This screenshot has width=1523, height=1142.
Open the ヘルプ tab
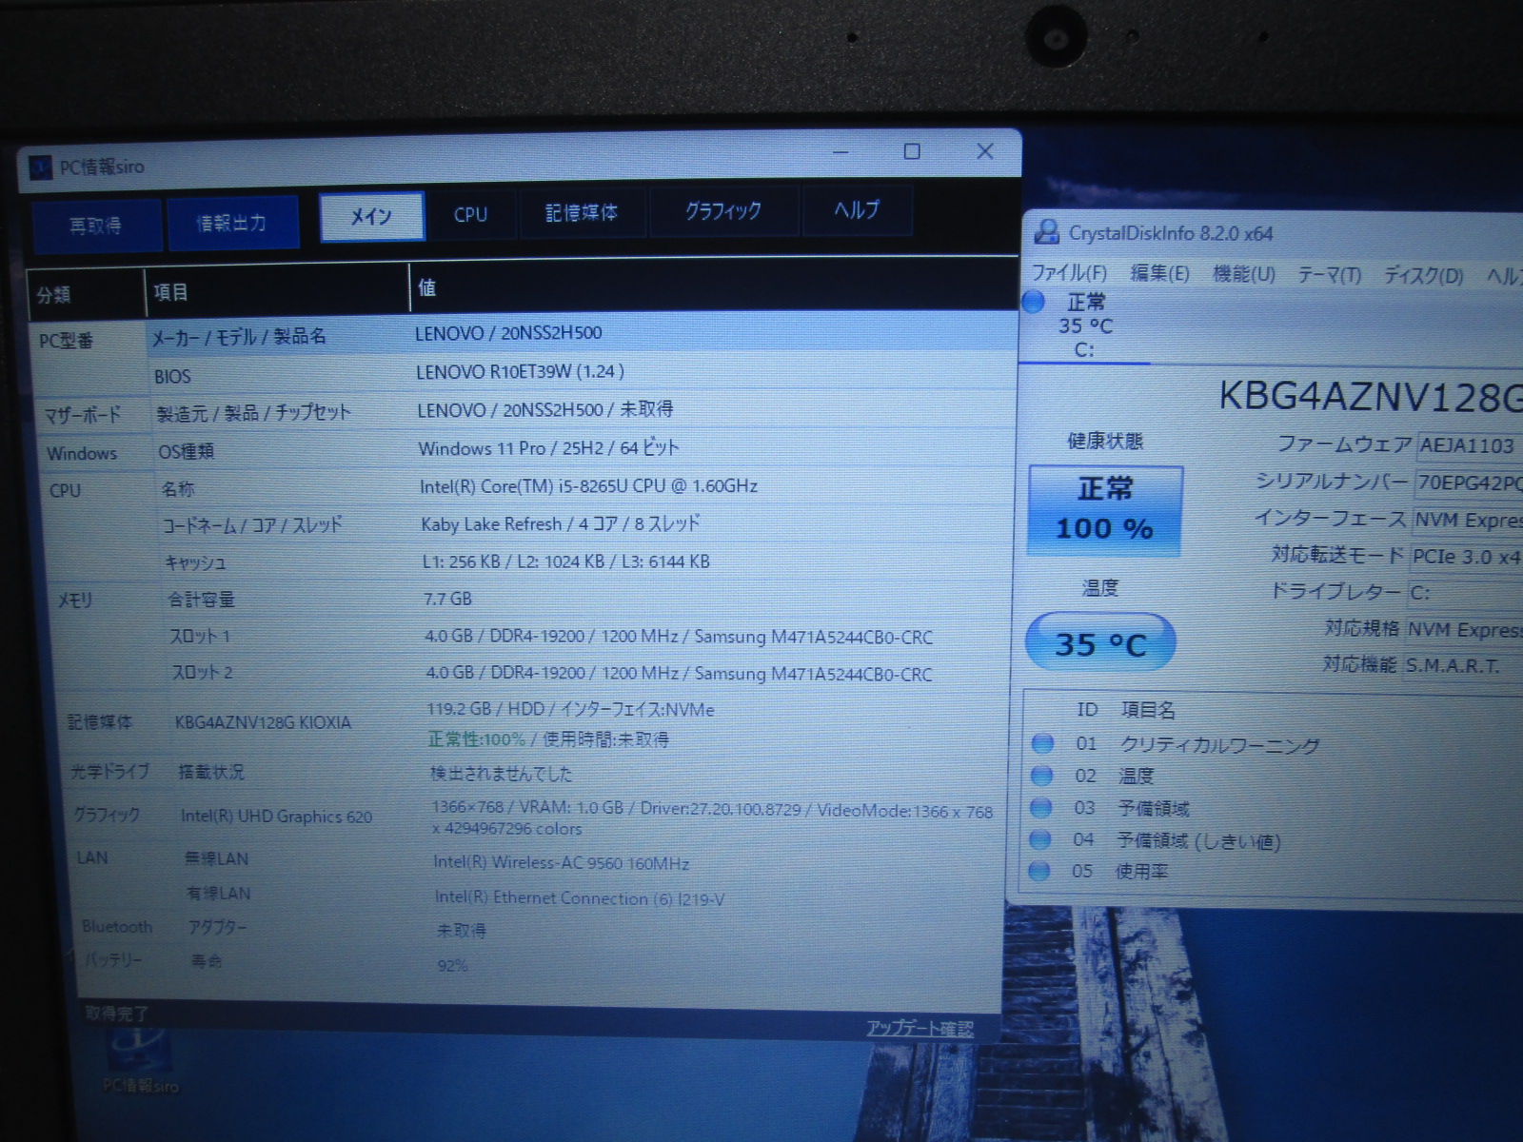click(857, 208)
